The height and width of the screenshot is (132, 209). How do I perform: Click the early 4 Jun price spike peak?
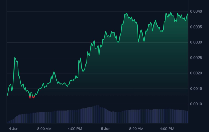coord(15,57)
